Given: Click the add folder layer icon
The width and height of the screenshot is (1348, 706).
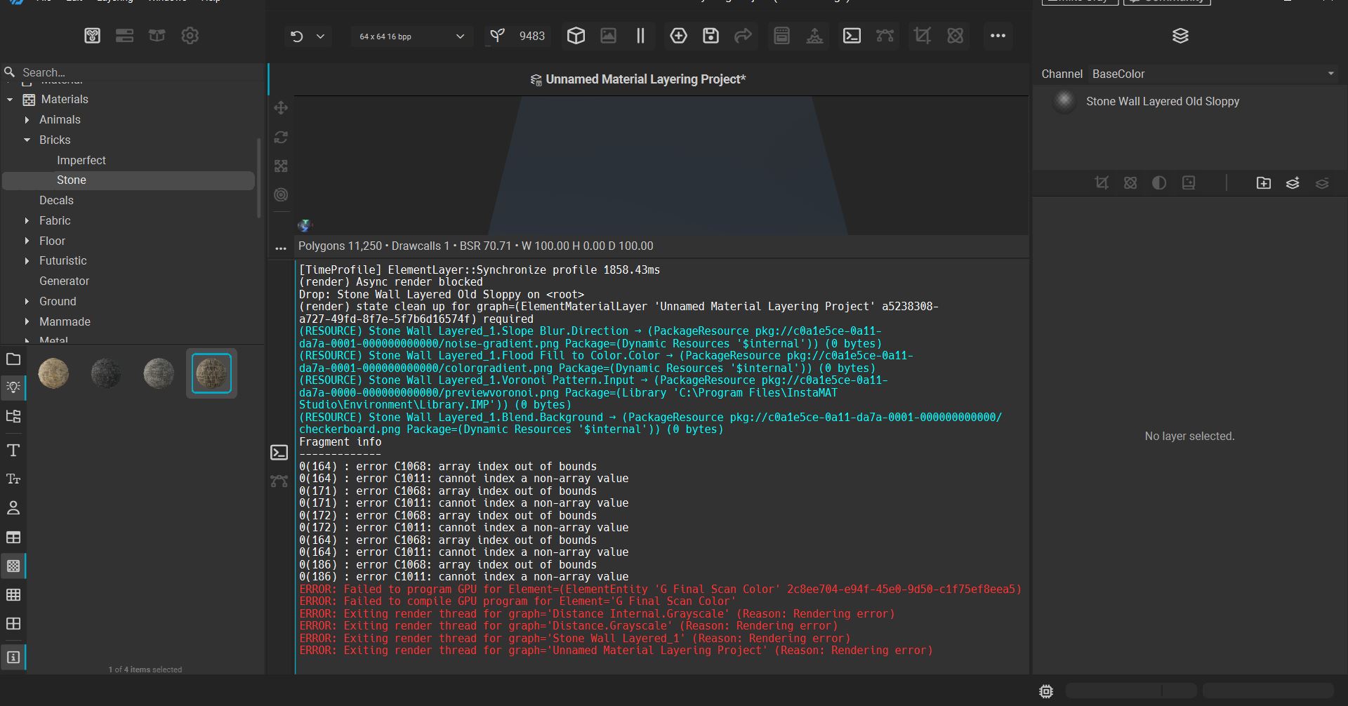Looking at the screenshot, I should coord(1263,183).
